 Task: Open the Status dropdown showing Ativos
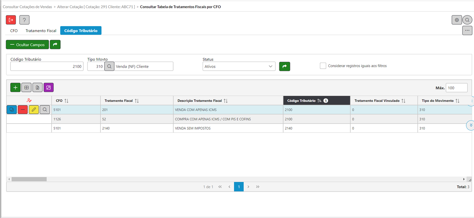pyautogui.click(x=239, y=66)
